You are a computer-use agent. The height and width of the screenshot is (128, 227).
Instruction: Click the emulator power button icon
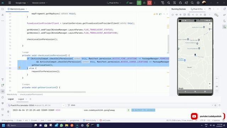pyautogui.click(x=173, y=15)
